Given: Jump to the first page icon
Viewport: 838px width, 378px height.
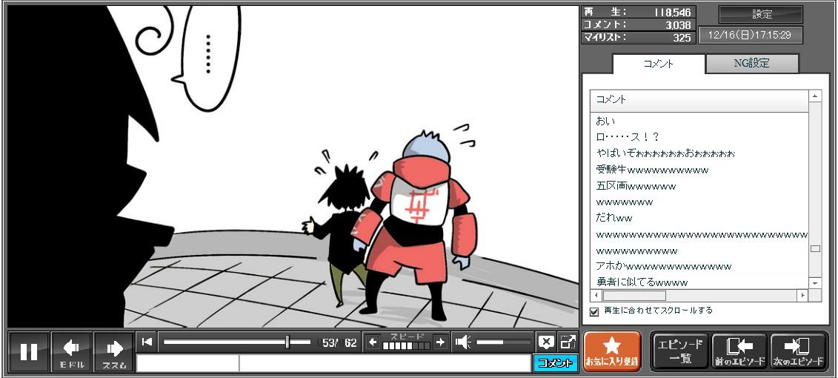Looking at the screenshot, I should tap(147, 342).
